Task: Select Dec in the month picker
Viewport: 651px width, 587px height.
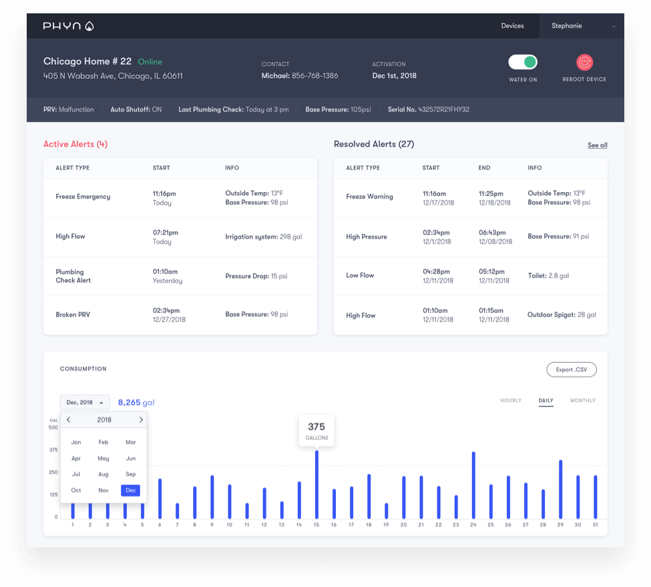Action: 130,490
